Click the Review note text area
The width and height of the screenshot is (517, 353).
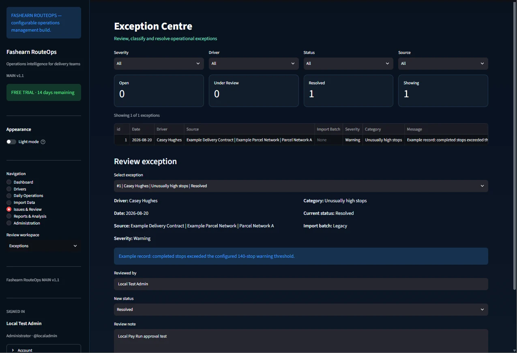coord(301,341)
